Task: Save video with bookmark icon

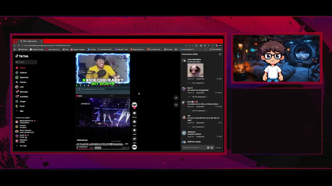Action: click(x=134, y=130)
